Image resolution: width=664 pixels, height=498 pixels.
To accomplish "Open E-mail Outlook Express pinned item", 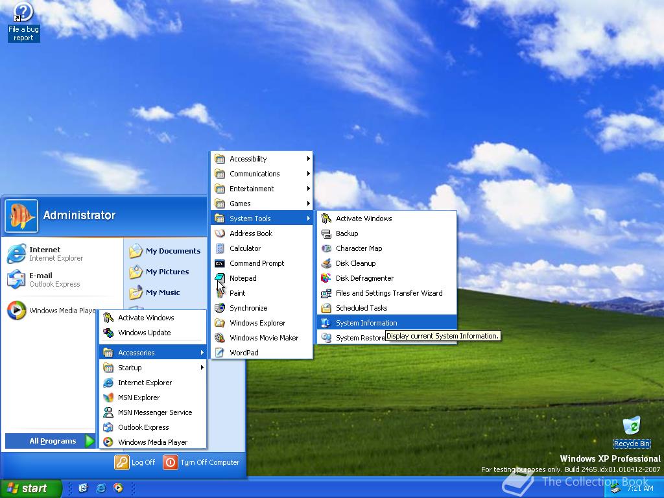I will pyautogui.click(x=63, y=279).
